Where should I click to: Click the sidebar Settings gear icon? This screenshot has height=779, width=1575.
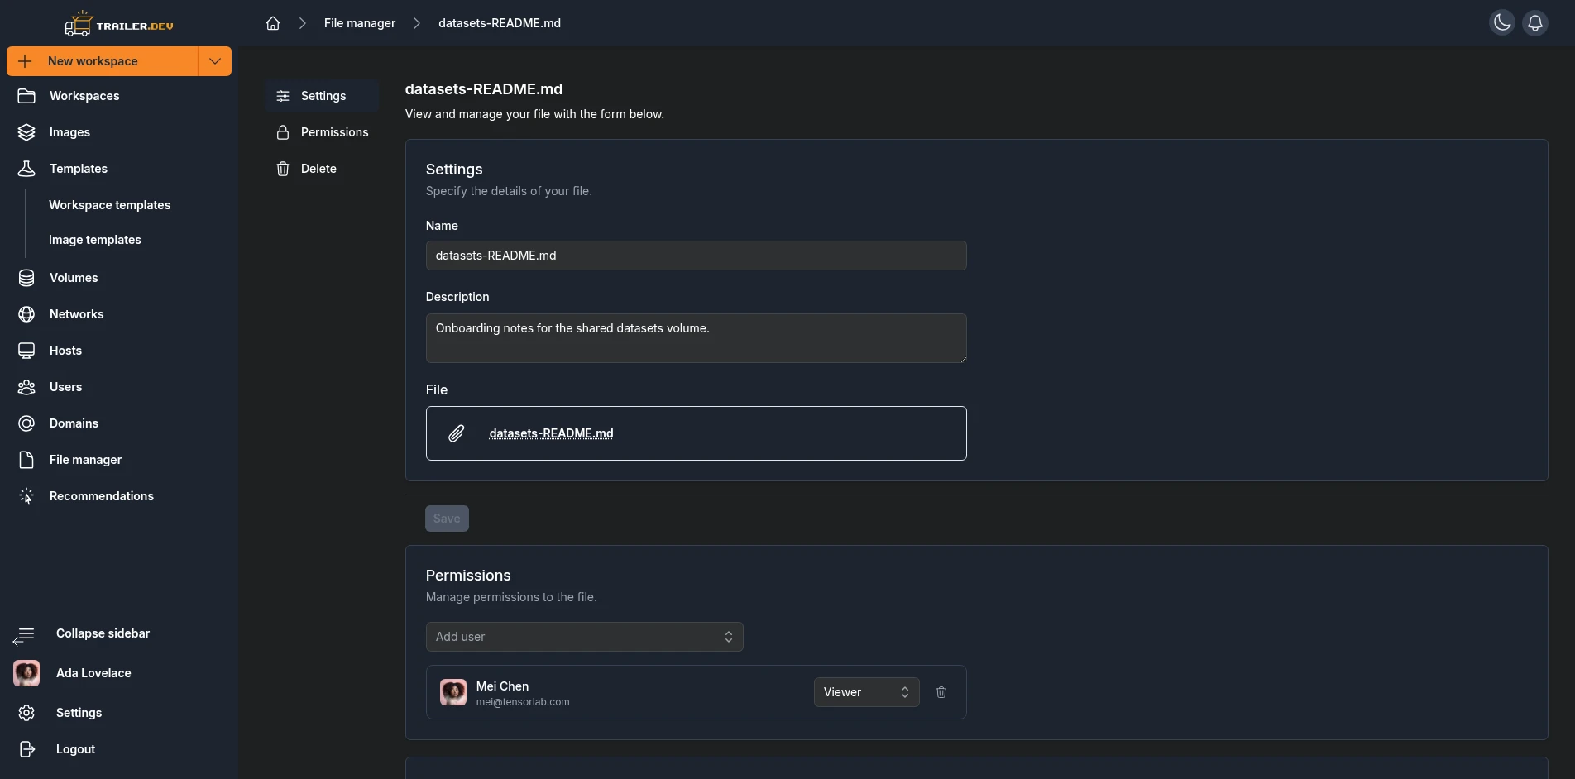[26, 713]
